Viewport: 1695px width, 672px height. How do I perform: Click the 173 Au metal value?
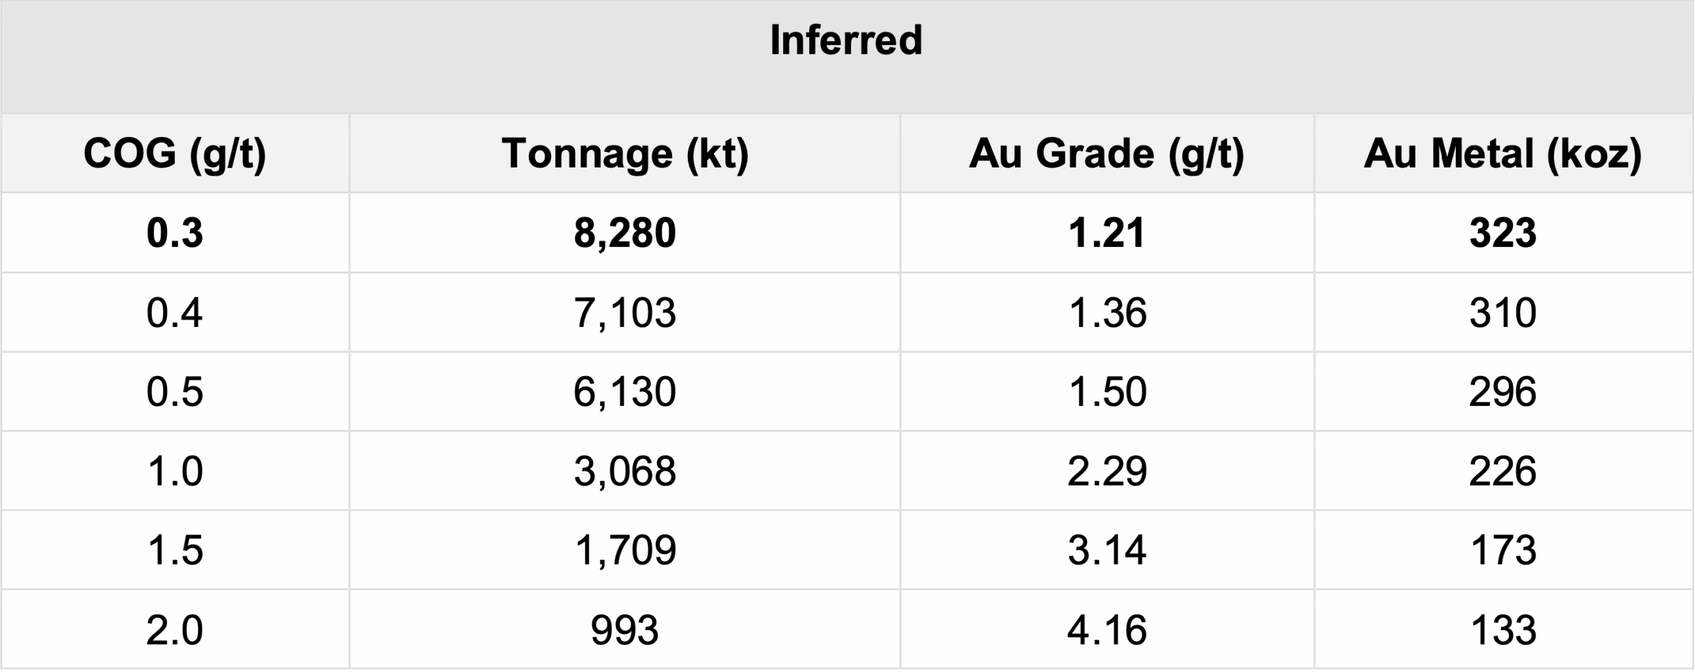1502,550
